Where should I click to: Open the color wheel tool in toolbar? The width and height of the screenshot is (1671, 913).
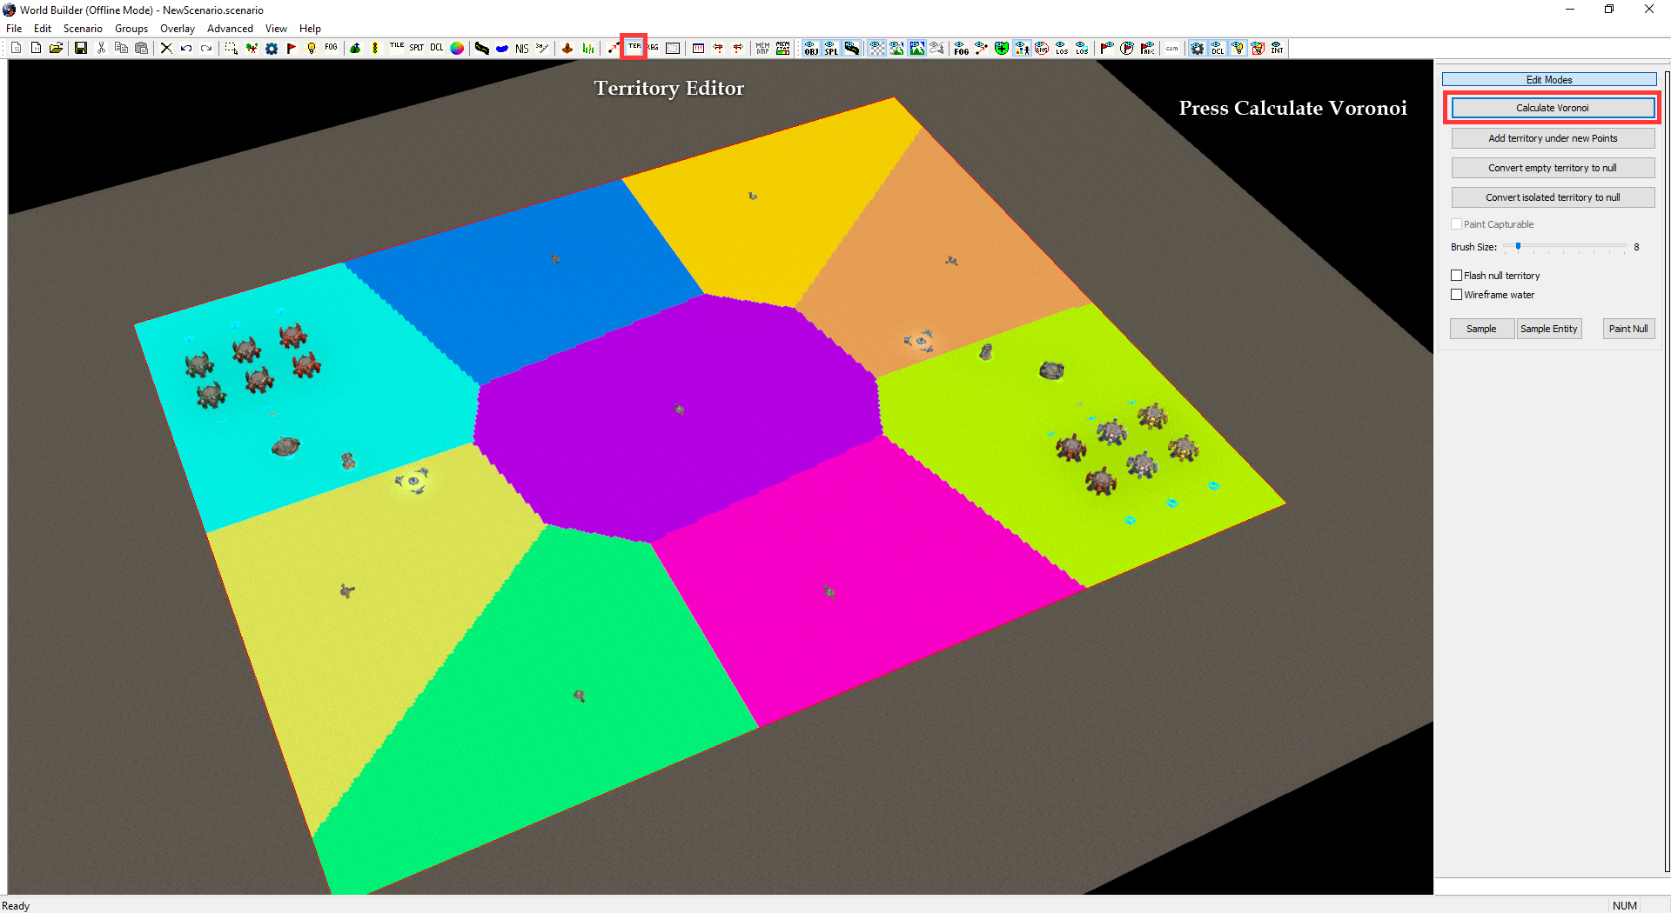pyautogui.click(x=457, y=49)
